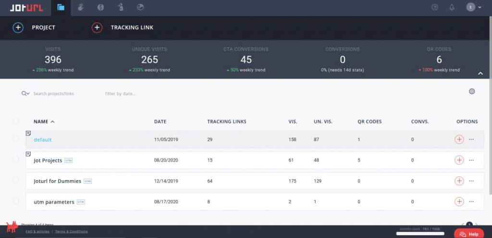
Task: Click the QR CODES 6 stat
Action: point(439,59)
